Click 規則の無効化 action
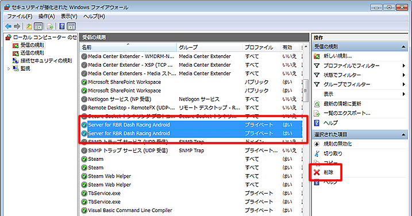 [x=337, y=144]
